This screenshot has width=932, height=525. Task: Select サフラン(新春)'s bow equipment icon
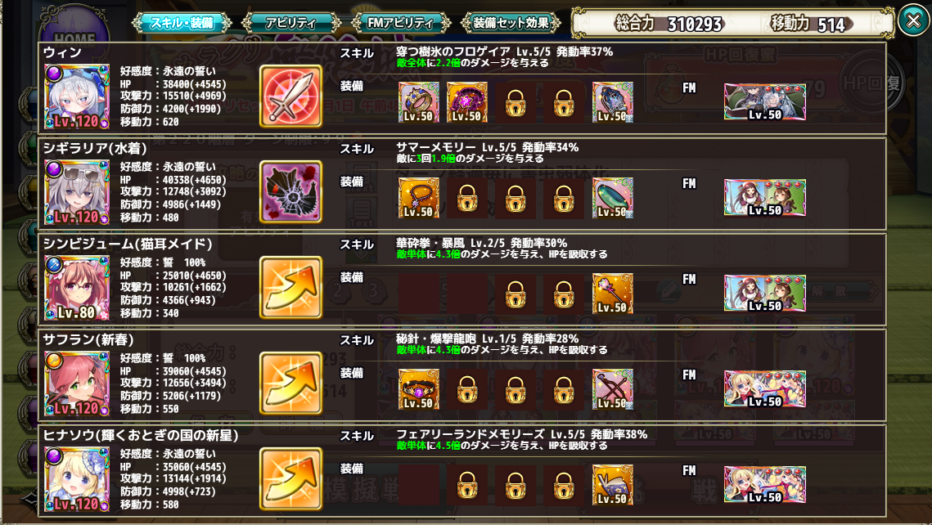pyautogui.click(x=613, y=389)
